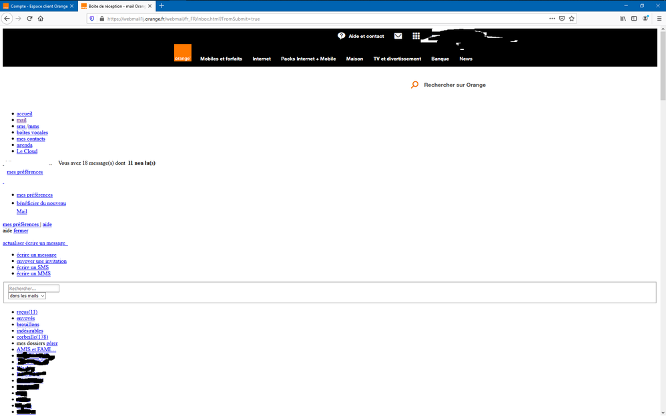The width and height of the screenshot is (666, 416).
Task: Click bénéficier du nouveau Mail link
Action: [41, 207]
